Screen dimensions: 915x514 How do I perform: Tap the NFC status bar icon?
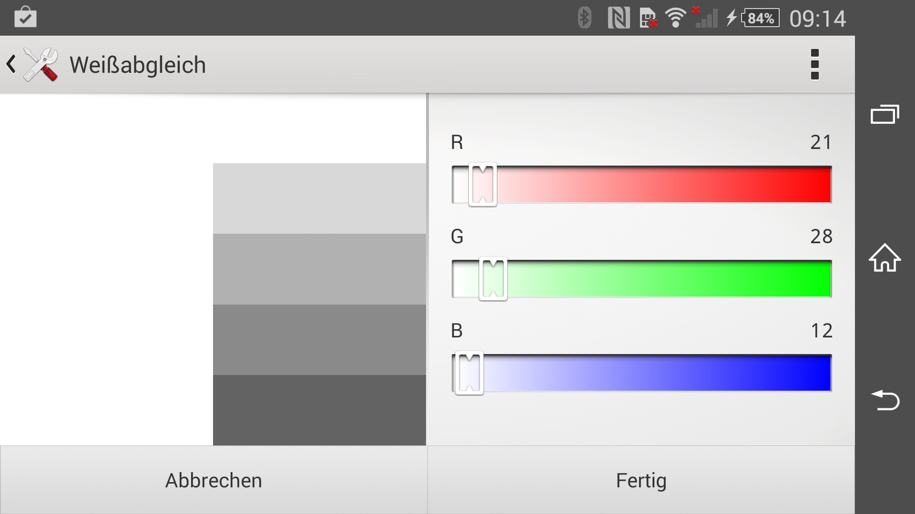[619, 18]
